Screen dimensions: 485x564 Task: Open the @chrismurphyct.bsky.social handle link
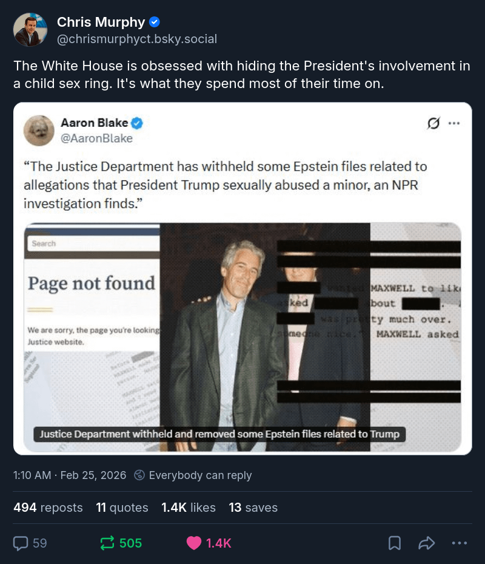click(136, 39)
